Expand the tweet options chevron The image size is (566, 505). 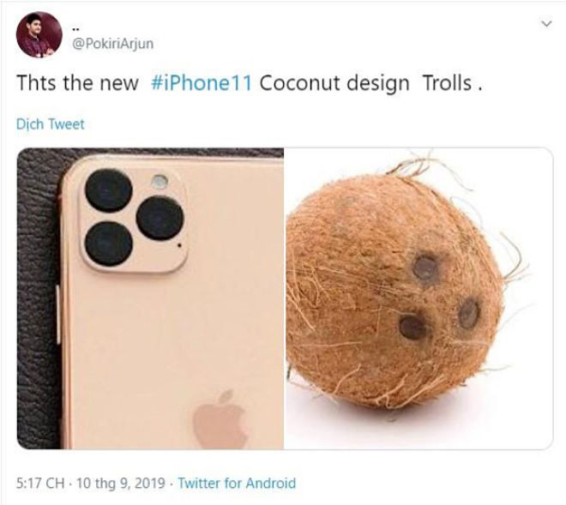click(x=542, y=24)
